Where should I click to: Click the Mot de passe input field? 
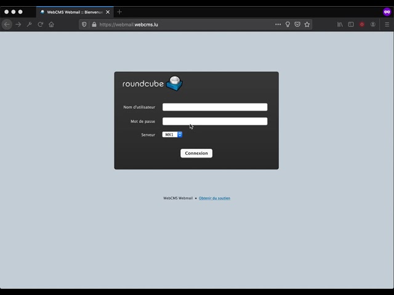click(215, 122)
